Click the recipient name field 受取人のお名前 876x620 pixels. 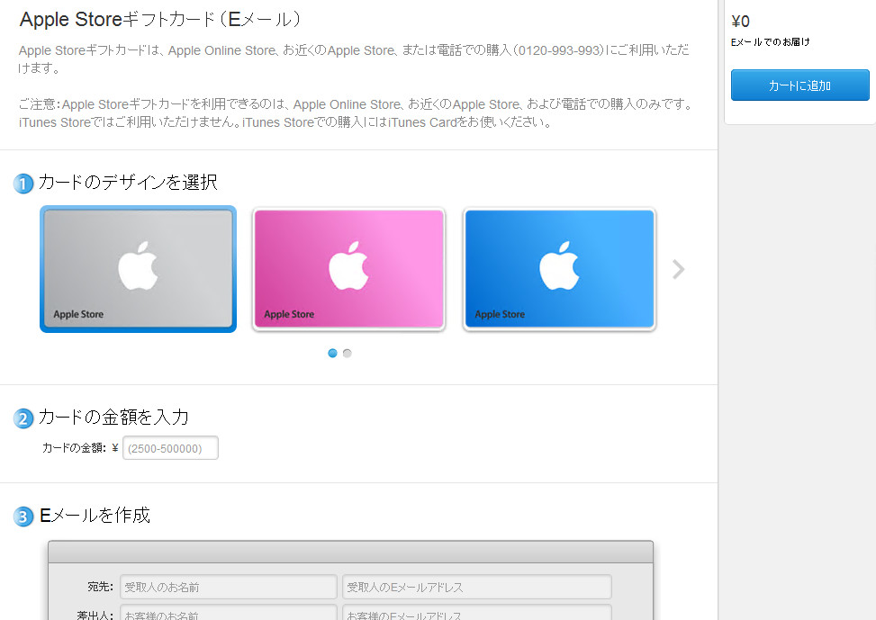(x=228, y=587)
